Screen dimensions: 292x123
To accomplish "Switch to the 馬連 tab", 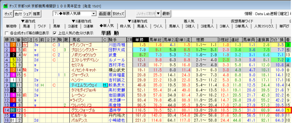I will [x=27, y=26].
